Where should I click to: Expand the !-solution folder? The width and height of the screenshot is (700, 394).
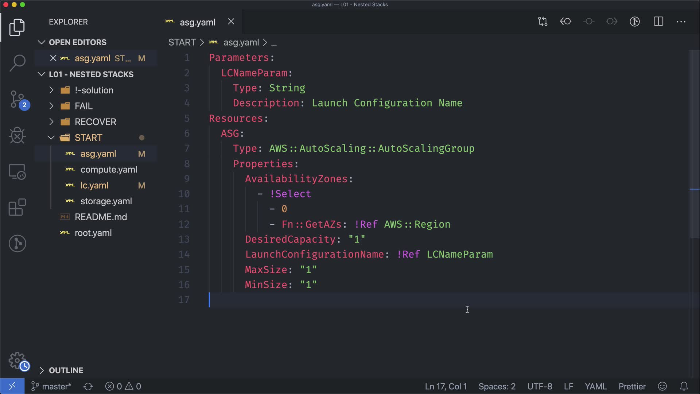(x=94, y=90)
